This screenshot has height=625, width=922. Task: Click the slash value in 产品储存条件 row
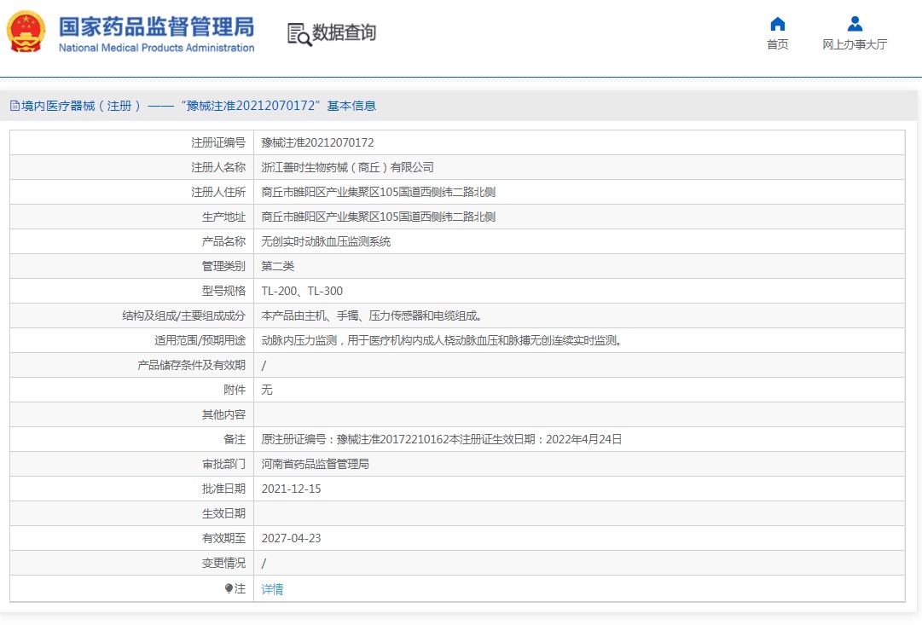264,365
